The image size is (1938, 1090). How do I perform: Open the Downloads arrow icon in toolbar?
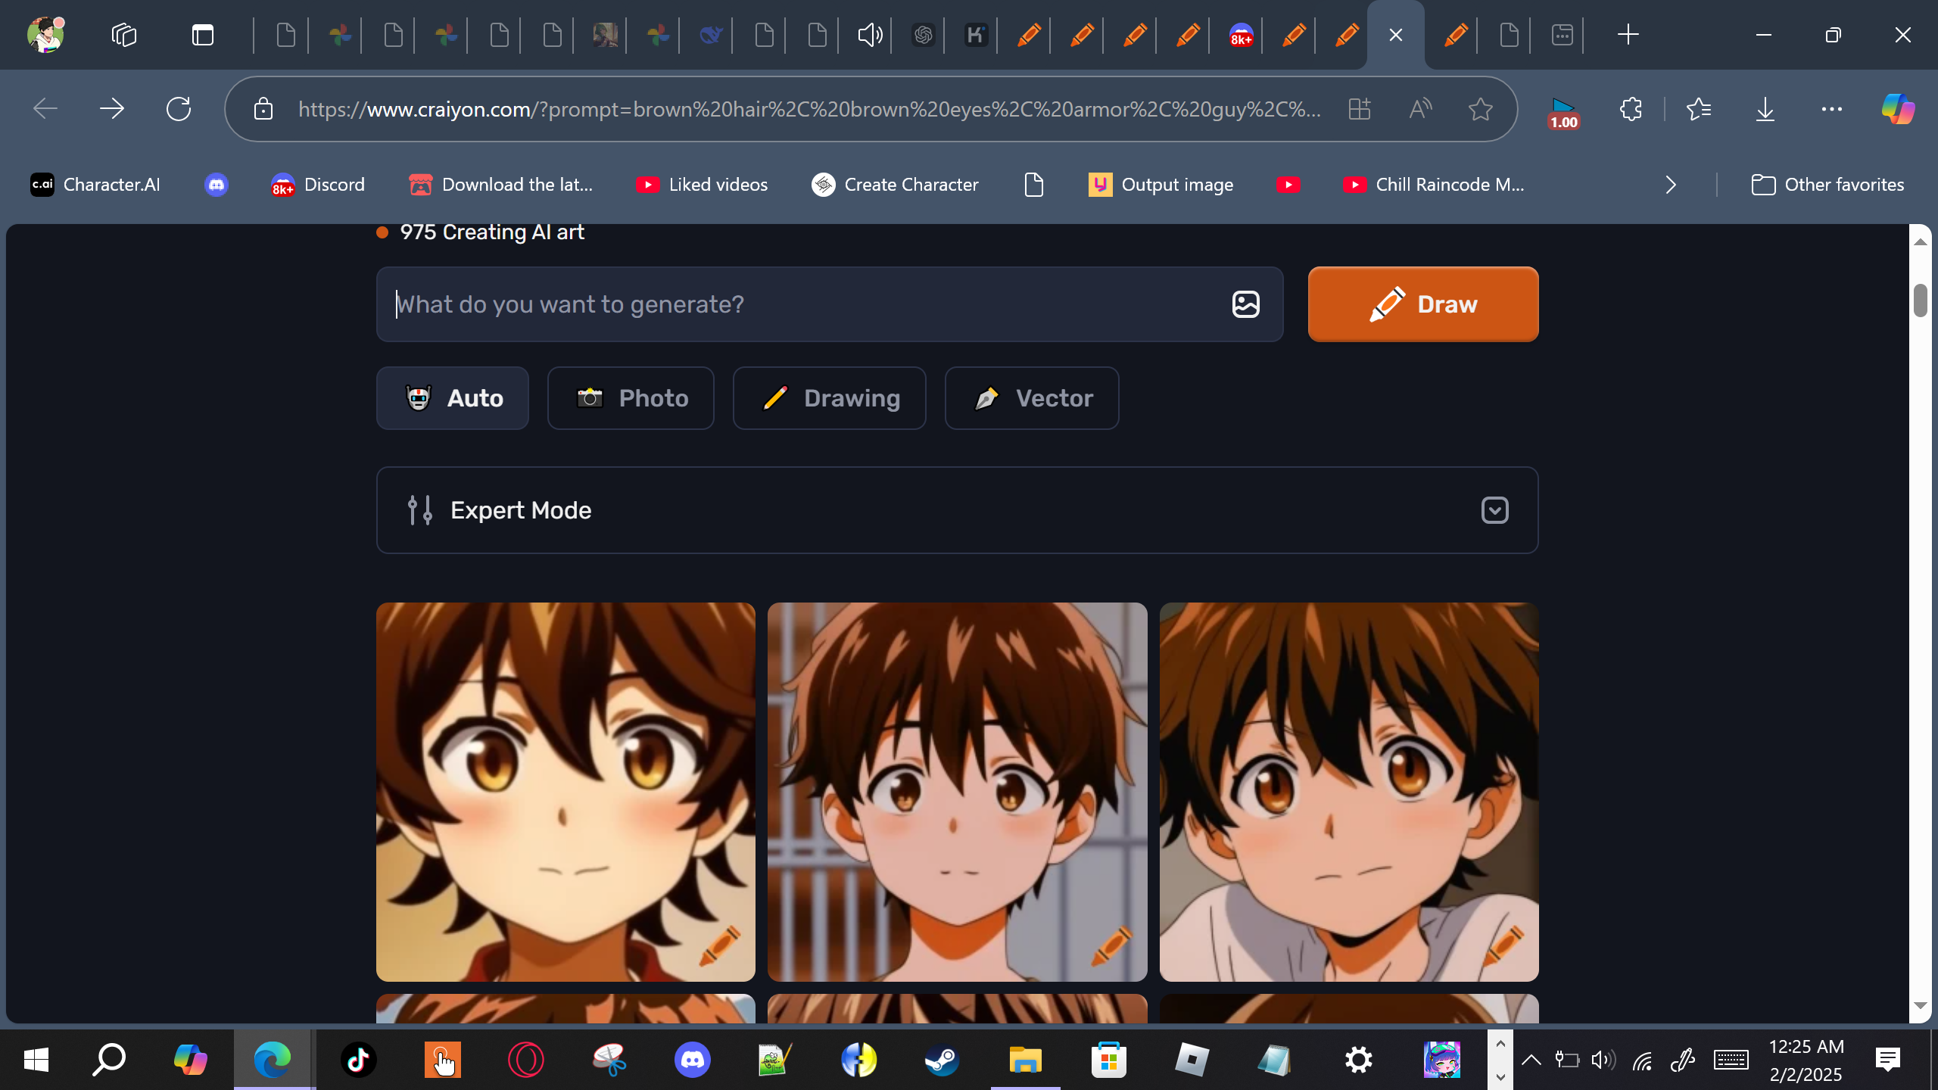click(1765, 109)
